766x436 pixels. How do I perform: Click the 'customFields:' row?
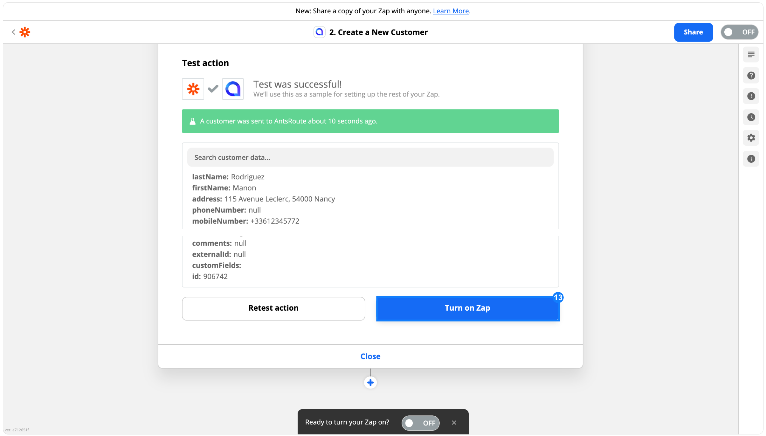pyautogui.click(x=217, y=266)
